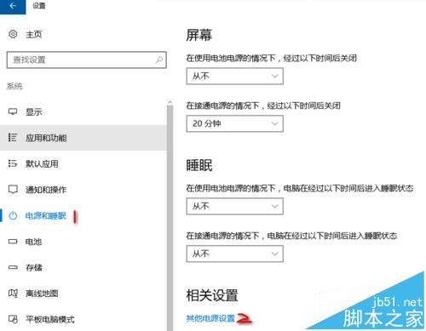Click the sidebar scrollbar up arrow
Viewport: 426px width, 331px height.
click(170, 102)
